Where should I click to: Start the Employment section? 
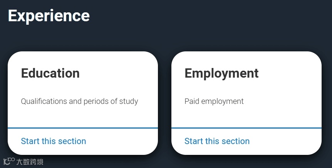[x=217, y=141]
